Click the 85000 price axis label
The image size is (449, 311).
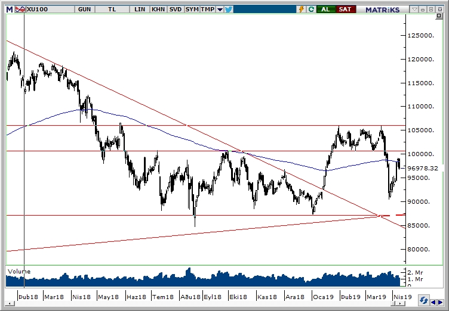coord(419,226)
